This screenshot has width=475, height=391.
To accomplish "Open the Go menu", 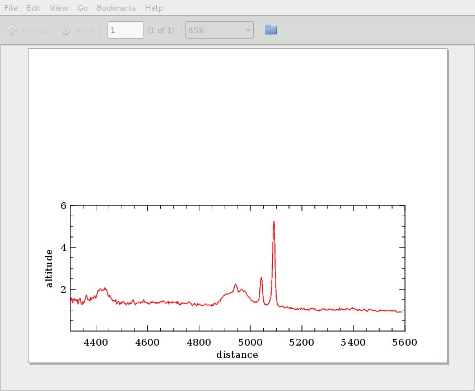I will [x=82, y=8].
